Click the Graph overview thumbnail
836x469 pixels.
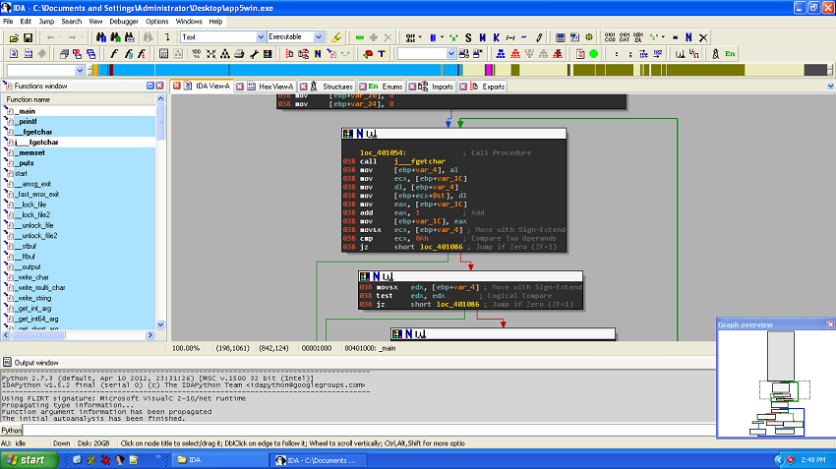775,383
